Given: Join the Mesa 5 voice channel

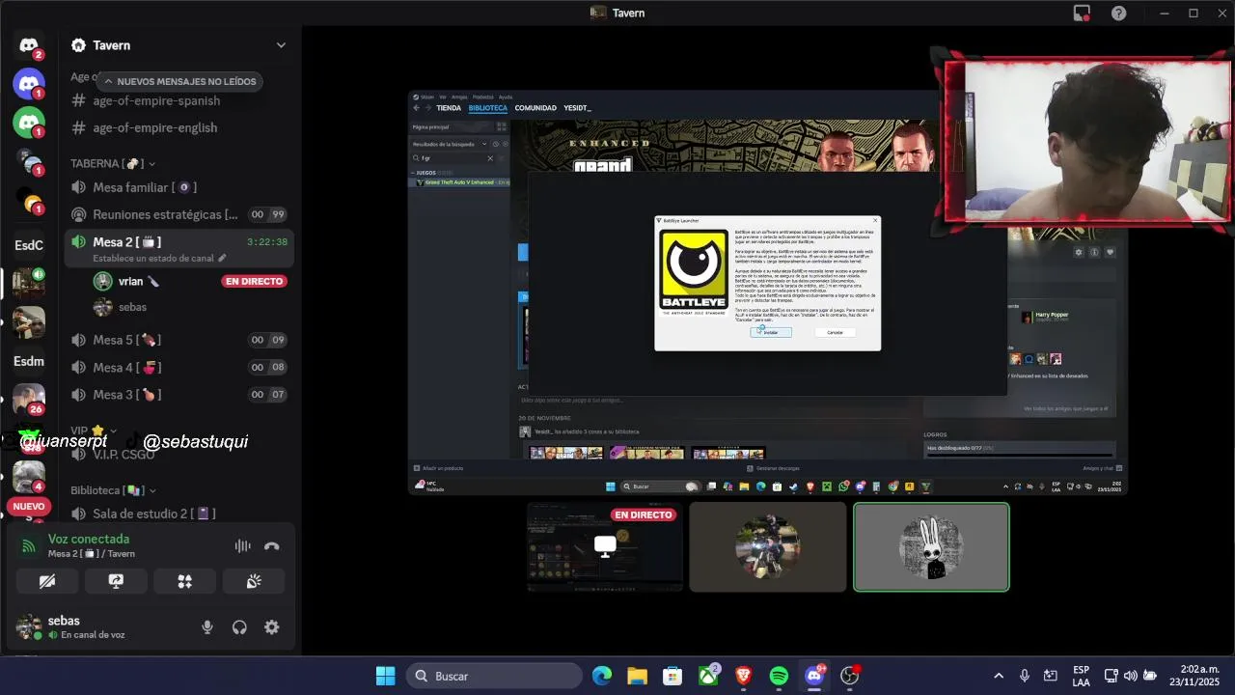Looking at the screenshot, I should (x=179, y=340).
